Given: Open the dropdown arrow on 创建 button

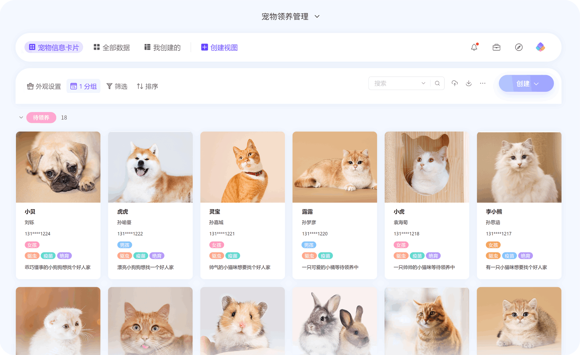Looking at the screenshot, I should point(536,84).
